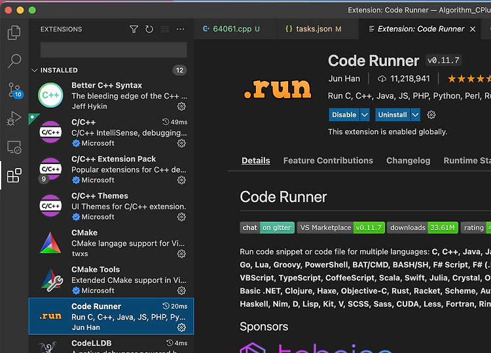Open the Explorer view in activity bar

14,32
